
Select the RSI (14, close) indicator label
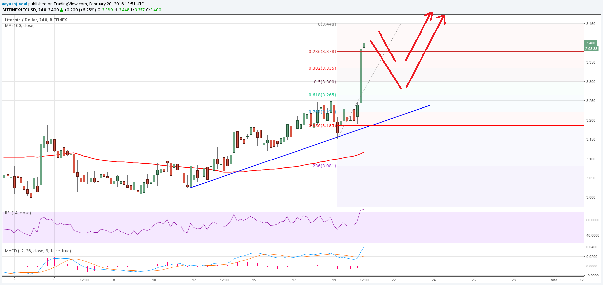point(18,213)
